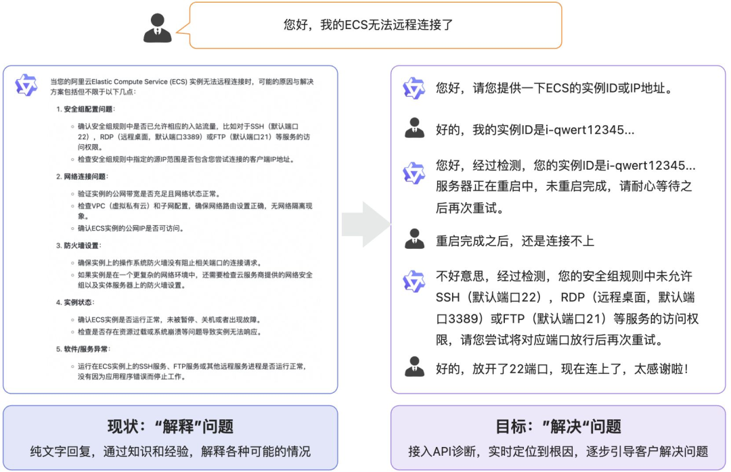Viewport: 731px width, 472px height.
Task: Select heading '5. 软件/服务异常'
Action: pyautogui.click(x=83, y=349)
